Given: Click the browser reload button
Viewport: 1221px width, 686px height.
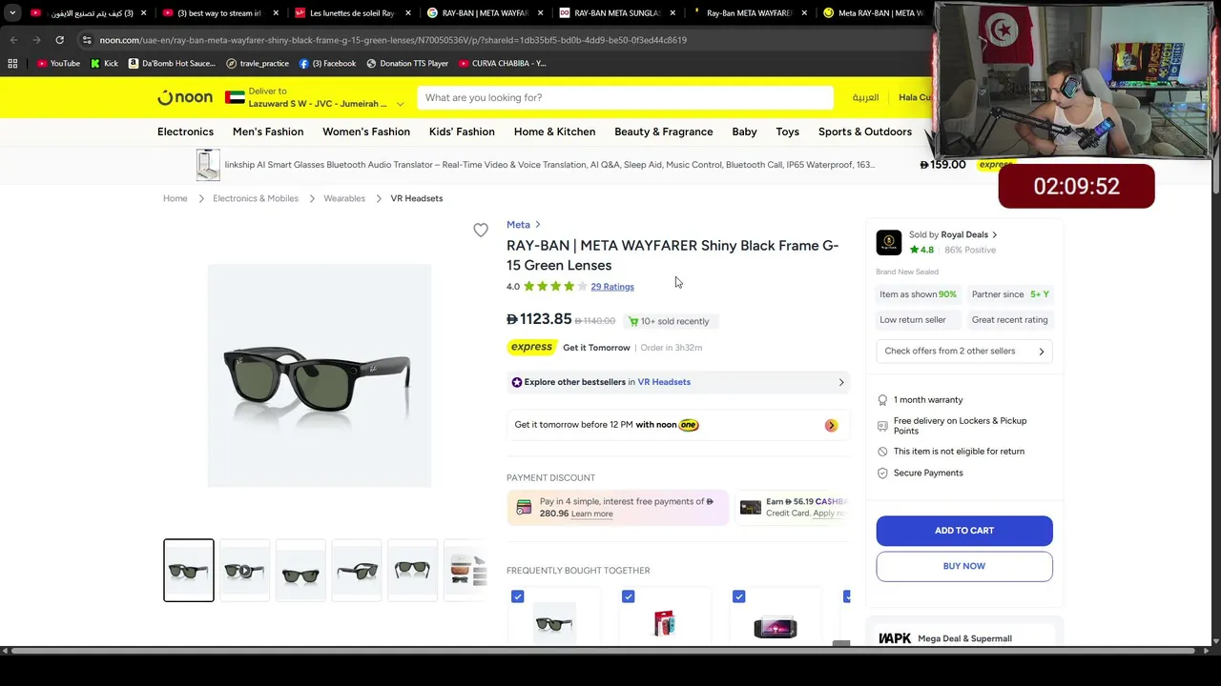Looking at the screenshot, I should [x=59, y=40].
